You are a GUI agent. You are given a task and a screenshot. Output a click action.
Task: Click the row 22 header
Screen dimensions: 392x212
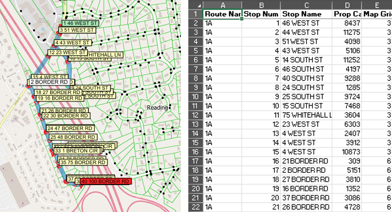[196, 207]
